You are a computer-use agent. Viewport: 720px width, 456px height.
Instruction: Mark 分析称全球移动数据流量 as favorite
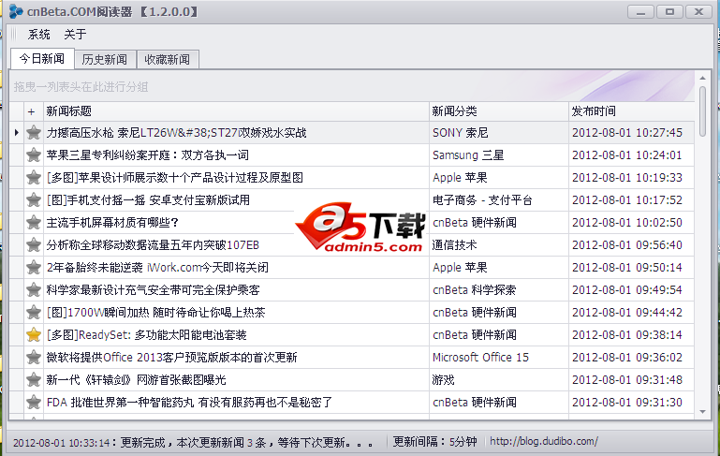coord(34,245)
